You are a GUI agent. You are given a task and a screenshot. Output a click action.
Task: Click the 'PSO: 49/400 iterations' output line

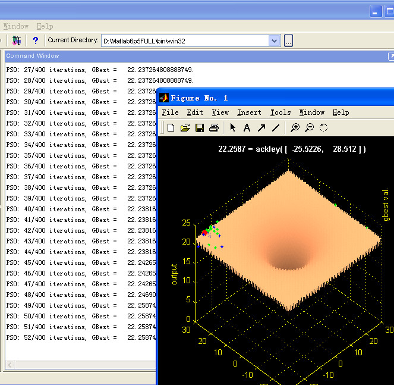point(81,305)
